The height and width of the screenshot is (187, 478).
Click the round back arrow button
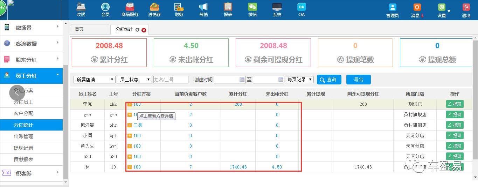point(17,93)
